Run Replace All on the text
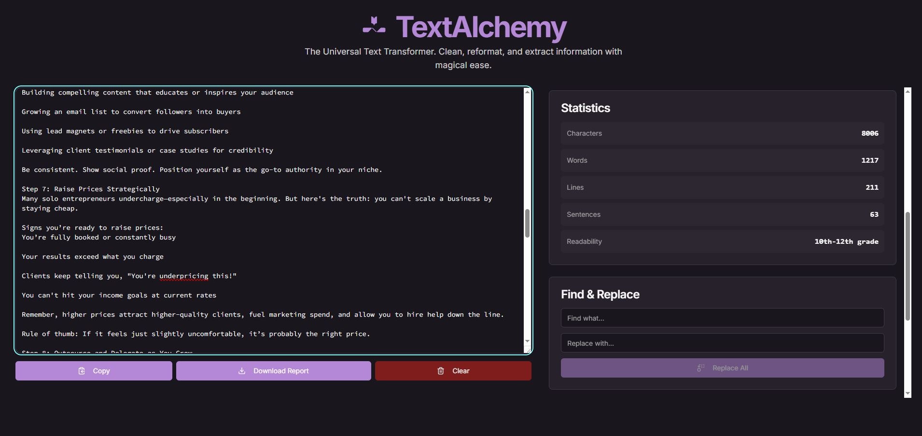The height and width of the screenshot is (436, 922). (722, 367)
